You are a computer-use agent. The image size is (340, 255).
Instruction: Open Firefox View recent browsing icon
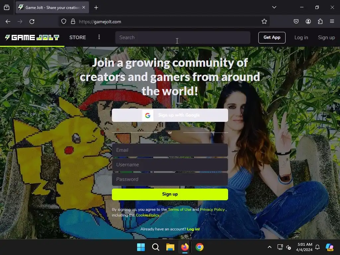[7, 8]
